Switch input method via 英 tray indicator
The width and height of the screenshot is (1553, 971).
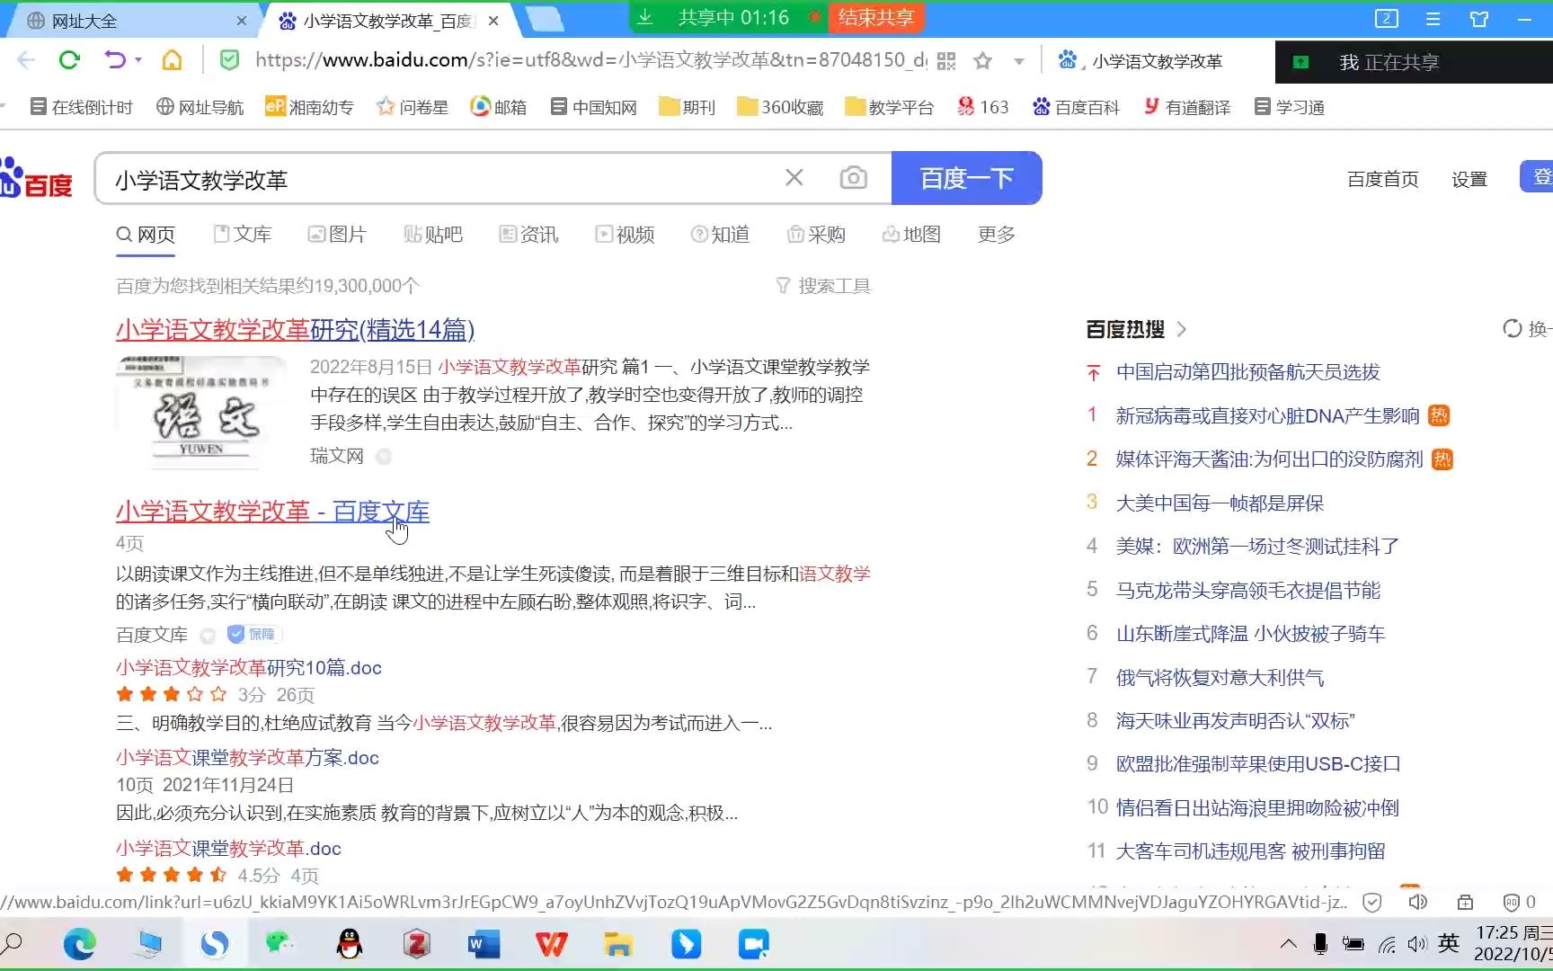(x=1448, y=943)
